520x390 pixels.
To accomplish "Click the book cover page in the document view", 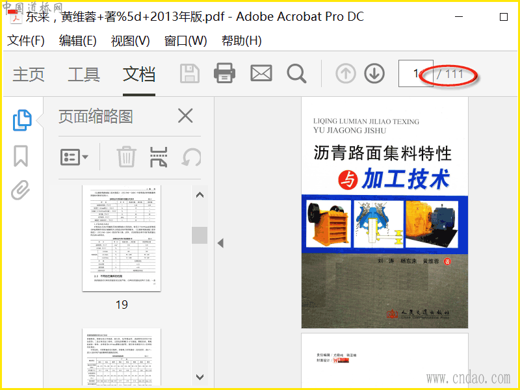I will (x=385, y=213).
